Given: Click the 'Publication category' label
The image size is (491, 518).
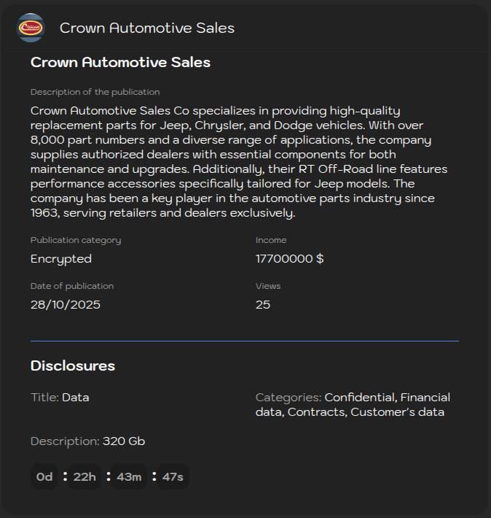Looking at the screenshot, I should point(76,240).
